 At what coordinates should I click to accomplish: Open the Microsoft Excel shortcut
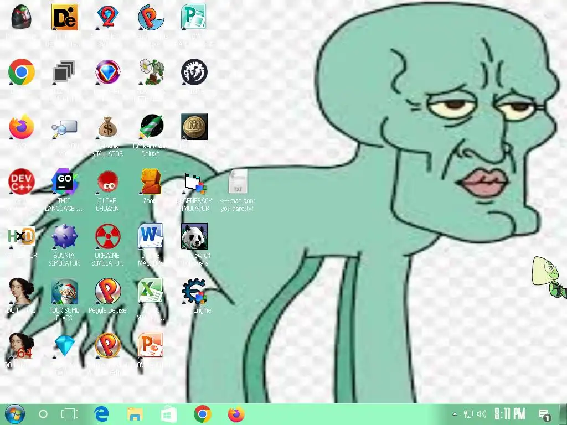(151, 292)
